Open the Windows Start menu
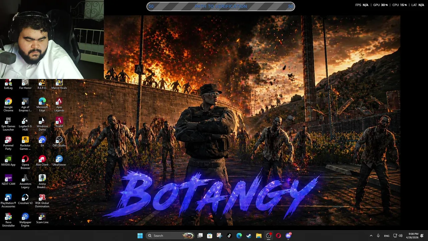Viewport: 428px width, 241px height. point(140,236)
